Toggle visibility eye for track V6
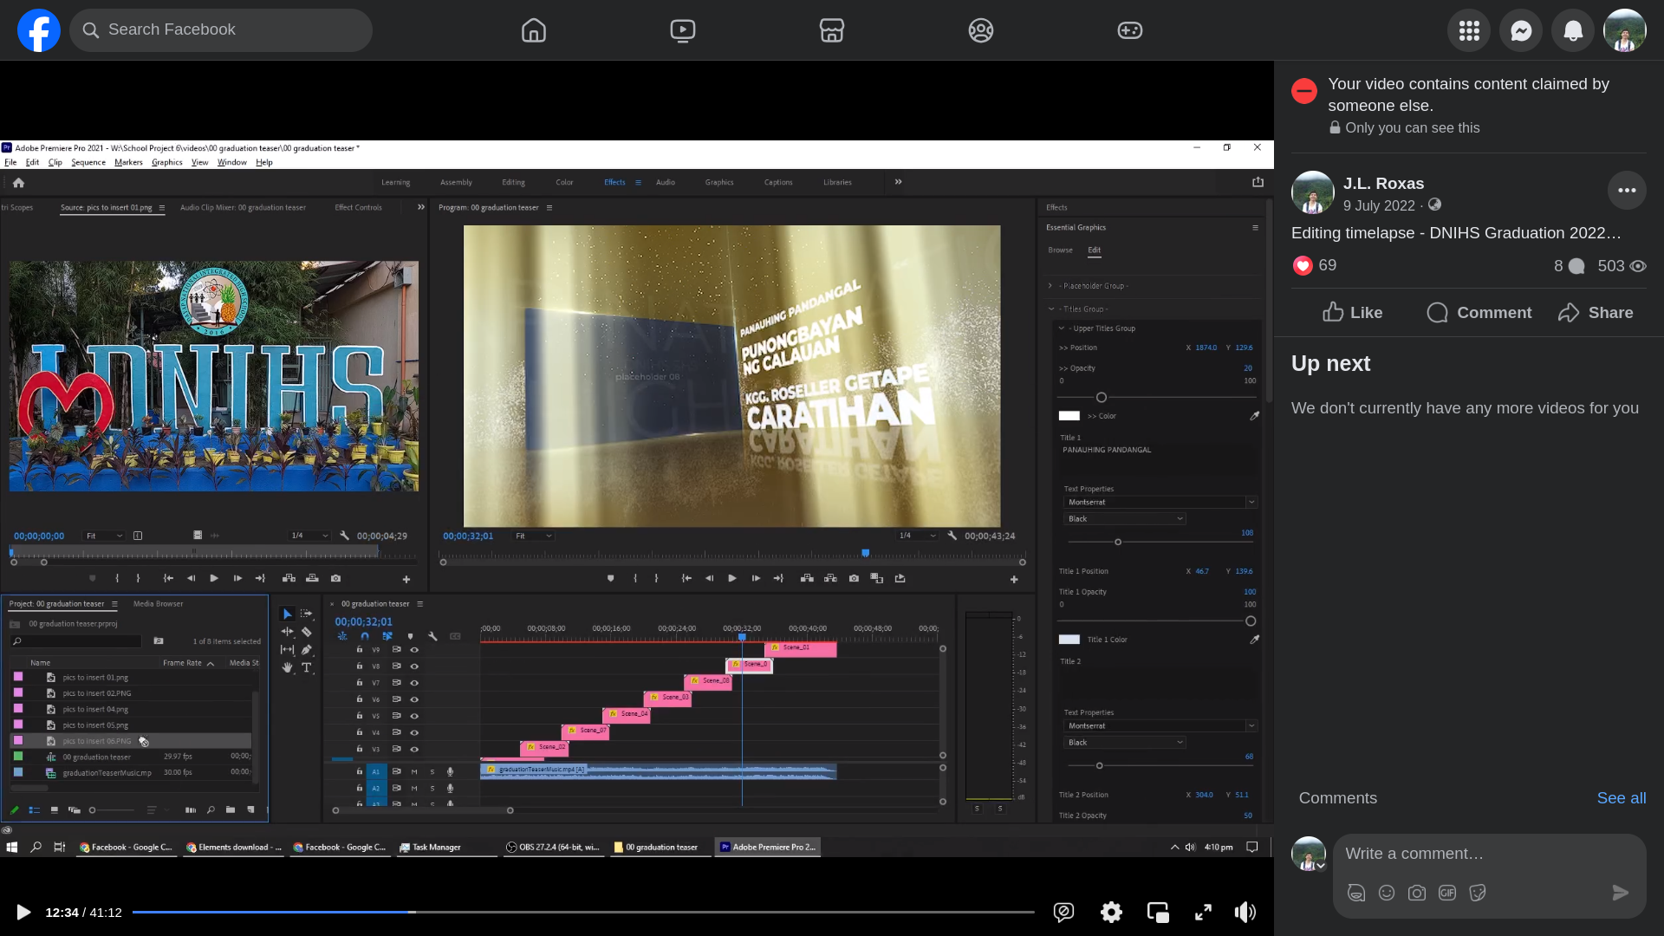The image size is (1664, 936). (414, 699)
